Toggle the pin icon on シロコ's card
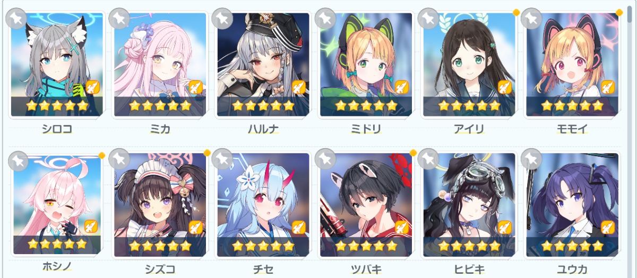637x278 pixels. [16, 18]
